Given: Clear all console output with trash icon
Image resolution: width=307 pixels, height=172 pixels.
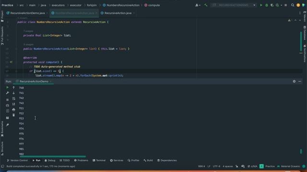Looking at the screenshot, I should (14, 115).
